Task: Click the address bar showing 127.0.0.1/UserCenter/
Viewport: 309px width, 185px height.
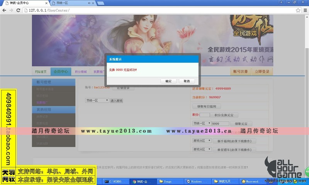Action: [154, 10]
